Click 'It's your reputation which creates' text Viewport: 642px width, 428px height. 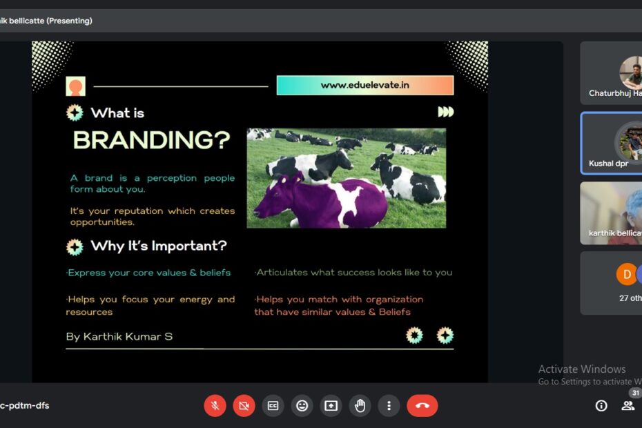point(153,211)
